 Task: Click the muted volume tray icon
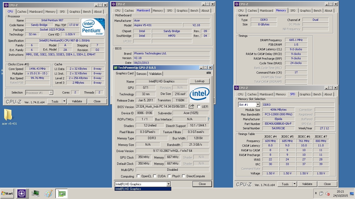pos(328,194)
